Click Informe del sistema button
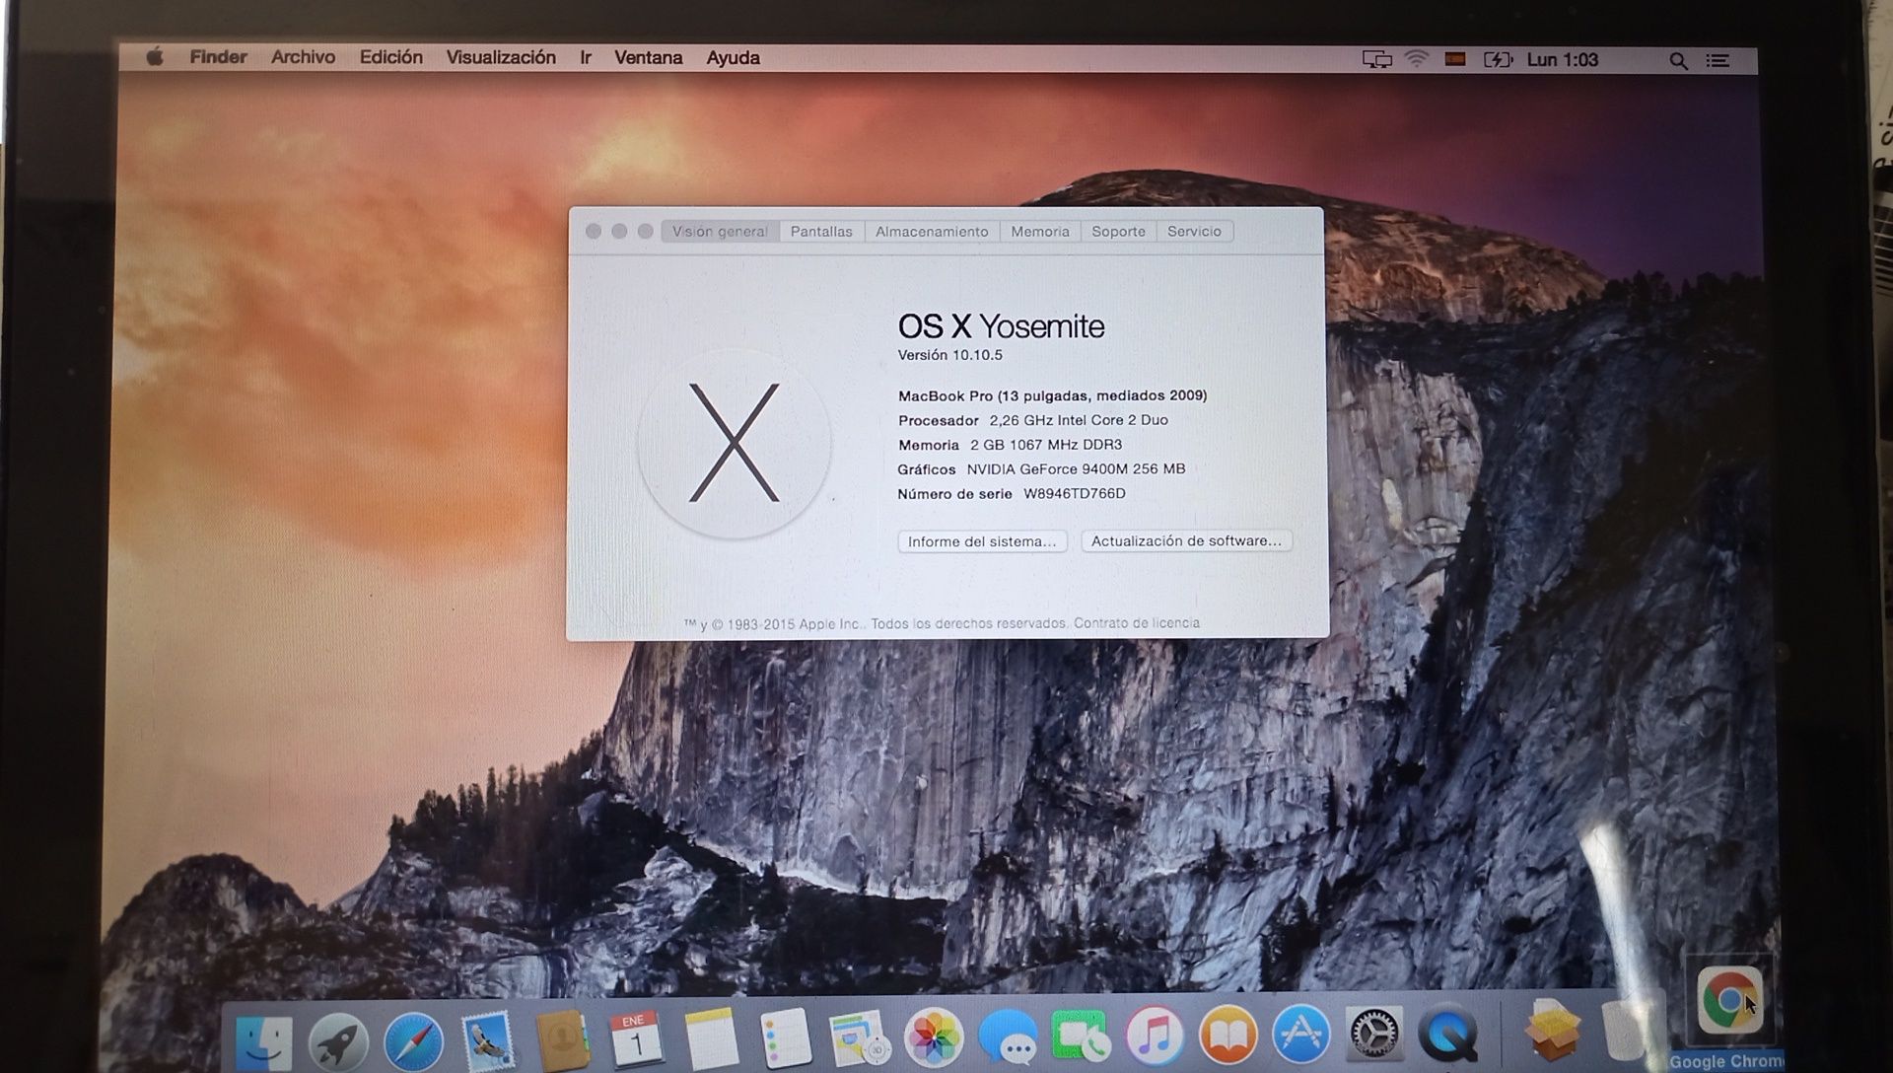Viewport: 1893px width, 1073px height. coord(982,541)
